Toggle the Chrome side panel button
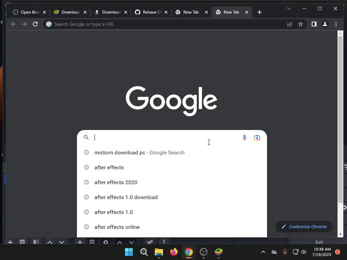The image size is (347, 260). [x=314, y=24]
